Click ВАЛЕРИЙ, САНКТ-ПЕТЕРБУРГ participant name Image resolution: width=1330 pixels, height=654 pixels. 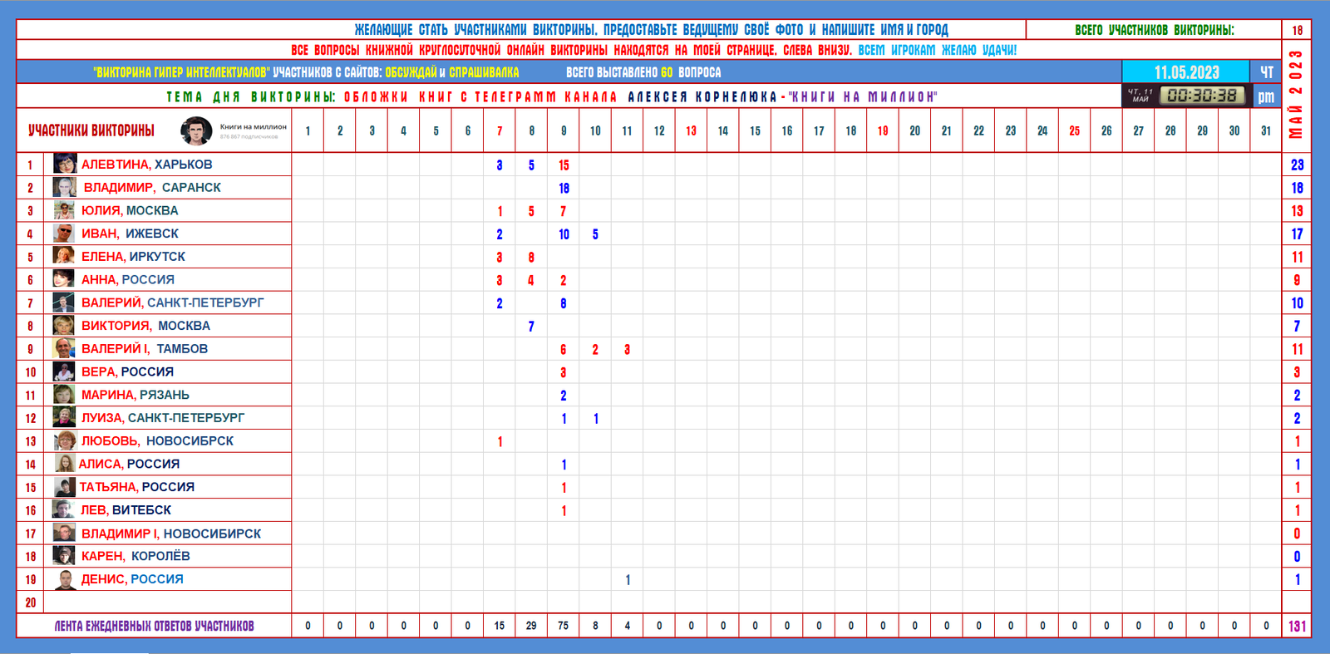pyautogui.click(x=172, y=302)
